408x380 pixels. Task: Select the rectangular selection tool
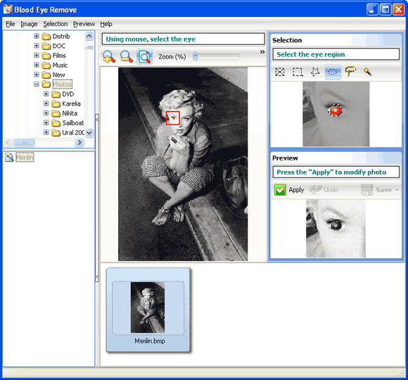click(298, 72)
